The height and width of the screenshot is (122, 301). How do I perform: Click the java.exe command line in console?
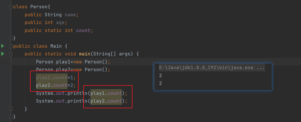tap(212, 68)
